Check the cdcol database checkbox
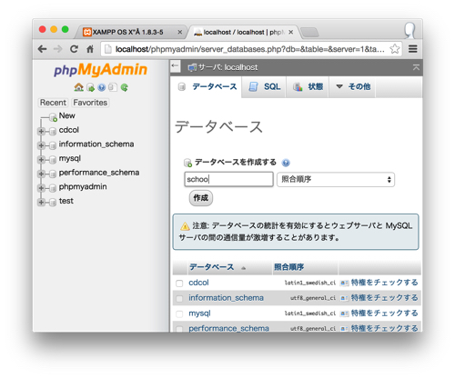Image resolution: width=455 pixels, height=378 pixels. pyautogui.click(x=179, y=283)
